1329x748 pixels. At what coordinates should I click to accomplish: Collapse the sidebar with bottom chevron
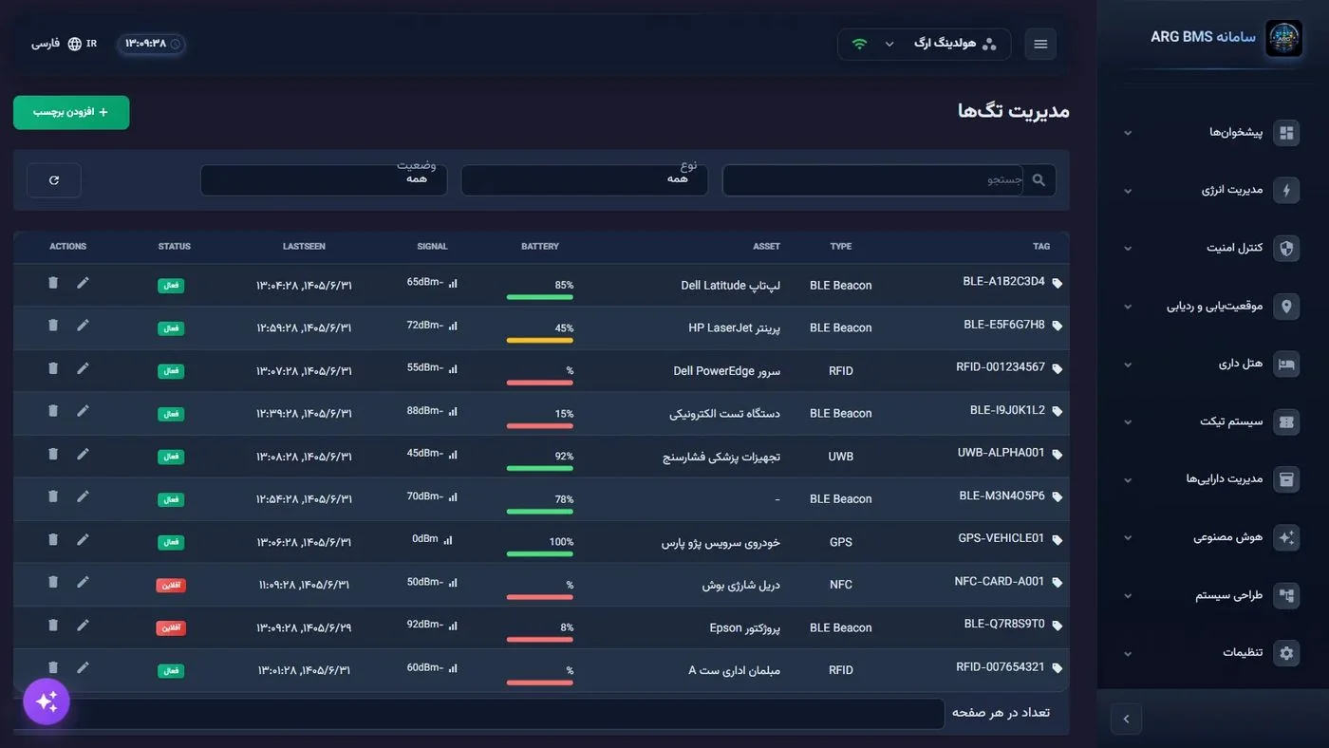coord(1126,719)
